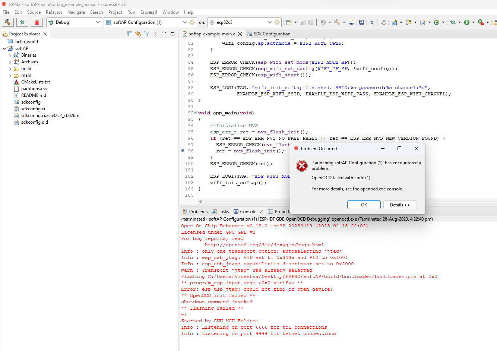Expand the main folder node
497x351 pixels.
[10, 76]
